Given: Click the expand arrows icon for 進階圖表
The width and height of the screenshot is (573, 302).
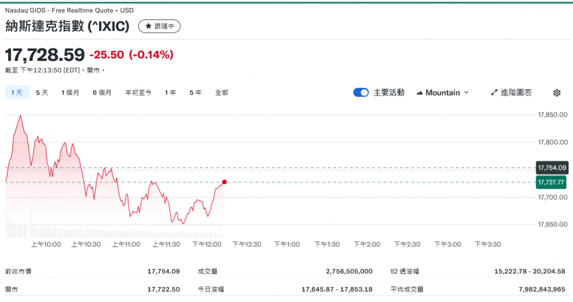Looking at the screenshot, I should (494, 93).
